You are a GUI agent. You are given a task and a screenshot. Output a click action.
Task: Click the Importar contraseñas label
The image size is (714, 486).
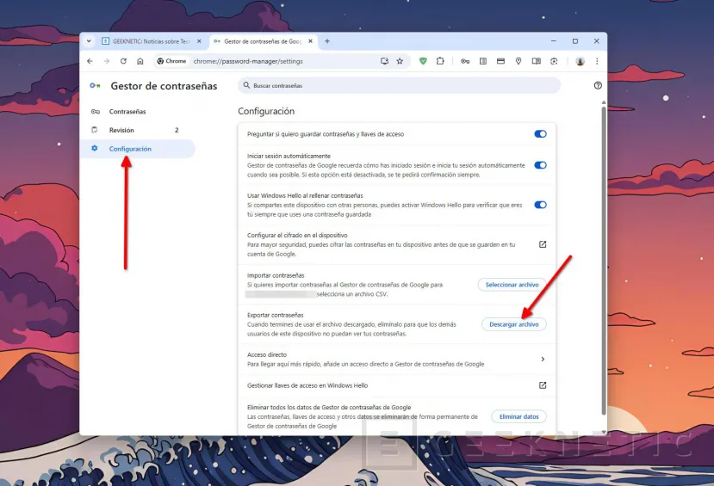click(x=276, y=275)
